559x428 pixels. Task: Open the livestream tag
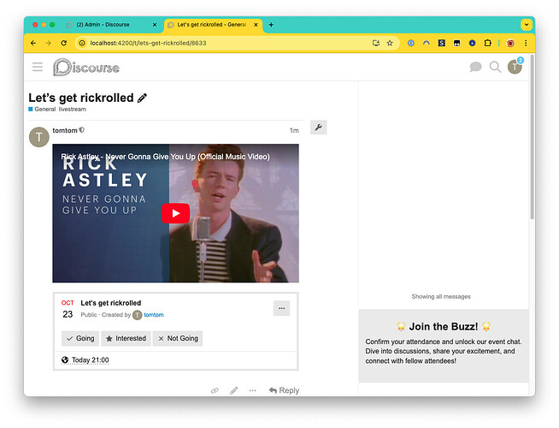[x=73, y=110]
